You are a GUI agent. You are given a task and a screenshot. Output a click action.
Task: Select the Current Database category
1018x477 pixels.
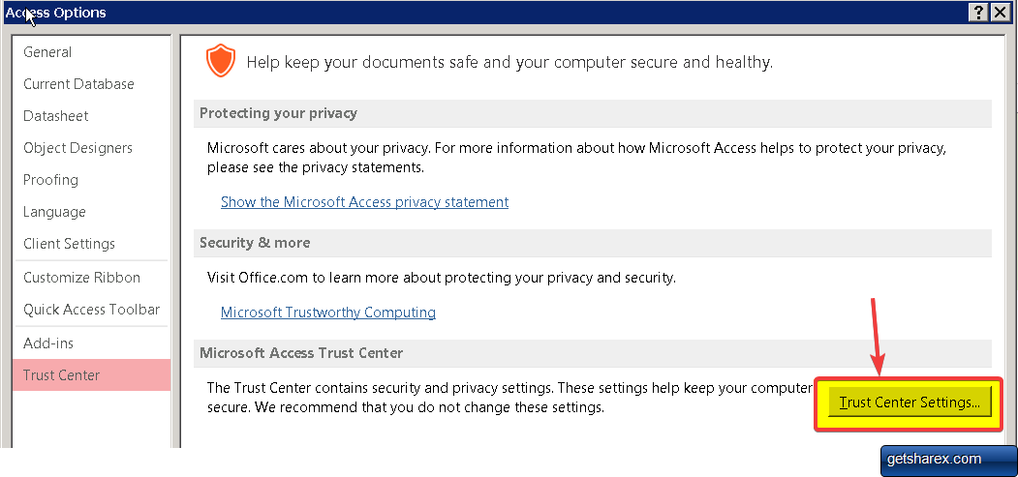coord(78,84)
